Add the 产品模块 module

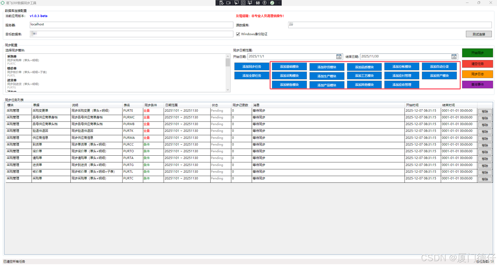tap(327, 85)
